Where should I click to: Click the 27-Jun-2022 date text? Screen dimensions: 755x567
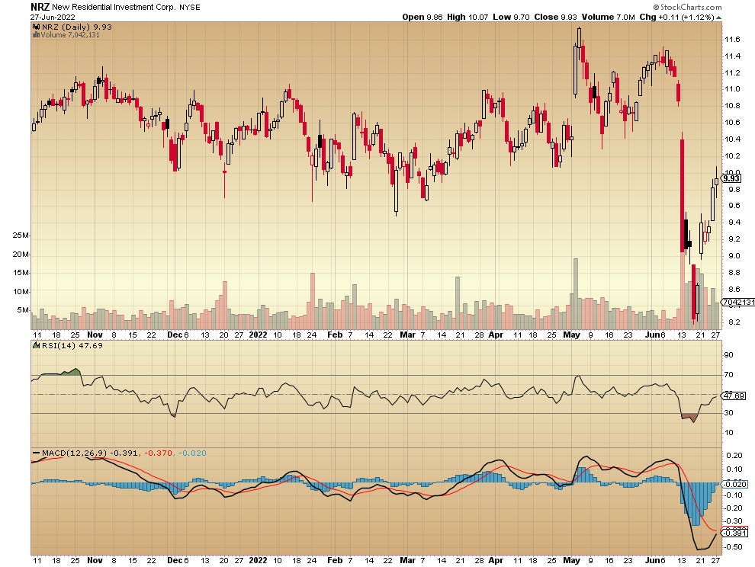pos(53,17)
